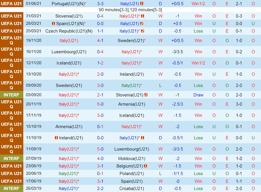Click the Loss result on 25/03/21 row

coord(198,31)
